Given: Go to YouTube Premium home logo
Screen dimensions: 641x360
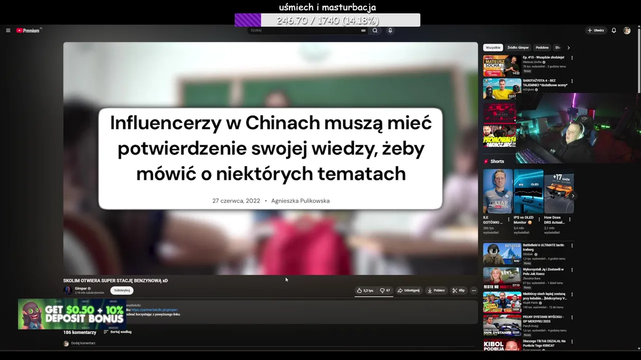Looking at the screenshot, I should 28,30.
